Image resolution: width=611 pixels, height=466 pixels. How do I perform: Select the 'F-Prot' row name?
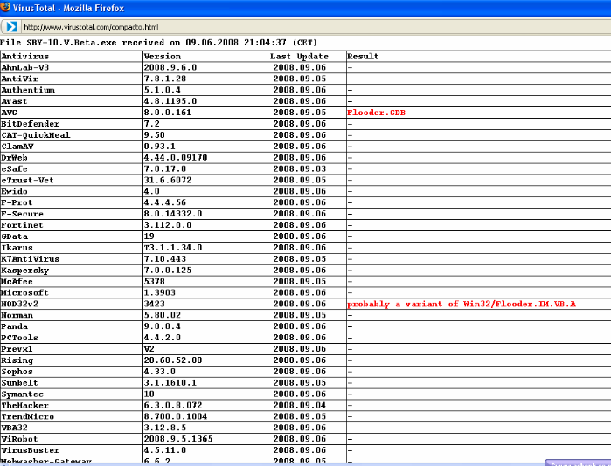(x=17, y=202)
